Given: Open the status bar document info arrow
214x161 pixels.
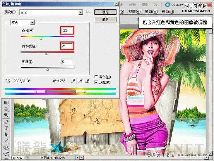Looking at the screenshot, I should tap(77, 158).
